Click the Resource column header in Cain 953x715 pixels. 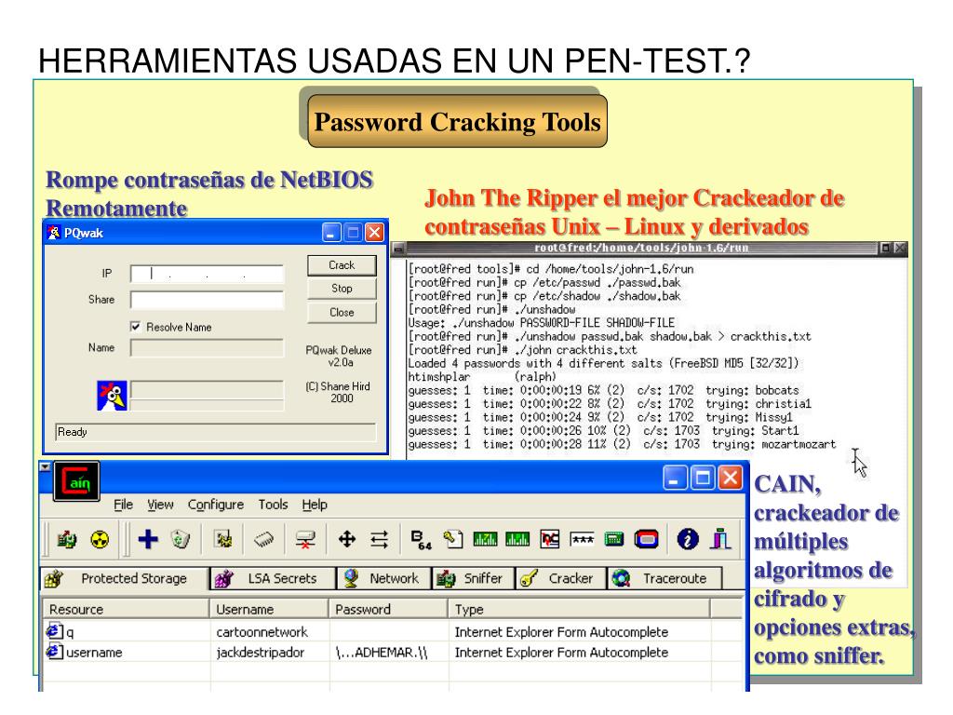(126, 609)
